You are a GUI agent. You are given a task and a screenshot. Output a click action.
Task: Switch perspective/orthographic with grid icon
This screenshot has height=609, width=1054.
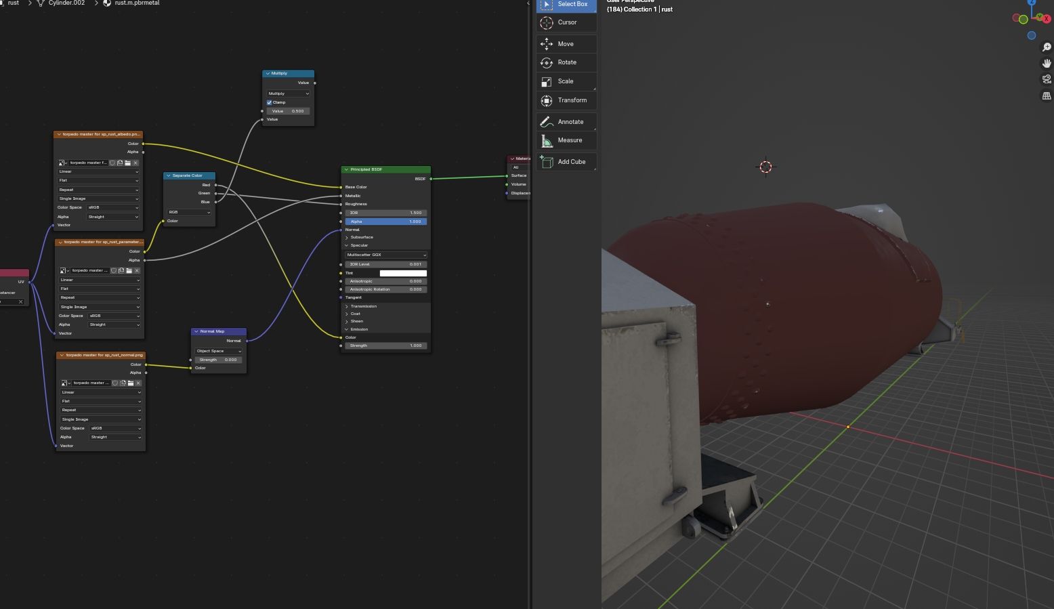point(1047,96)
